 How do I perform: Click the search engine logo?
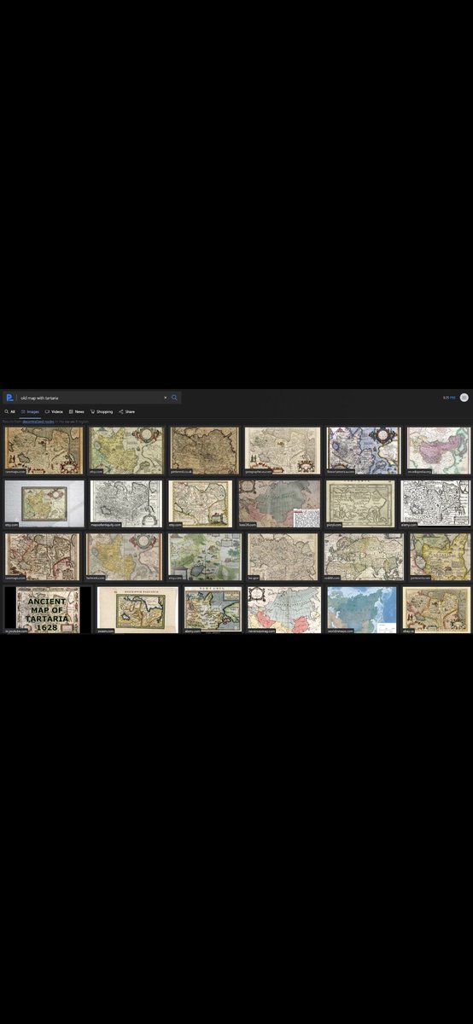coord(9,398)
